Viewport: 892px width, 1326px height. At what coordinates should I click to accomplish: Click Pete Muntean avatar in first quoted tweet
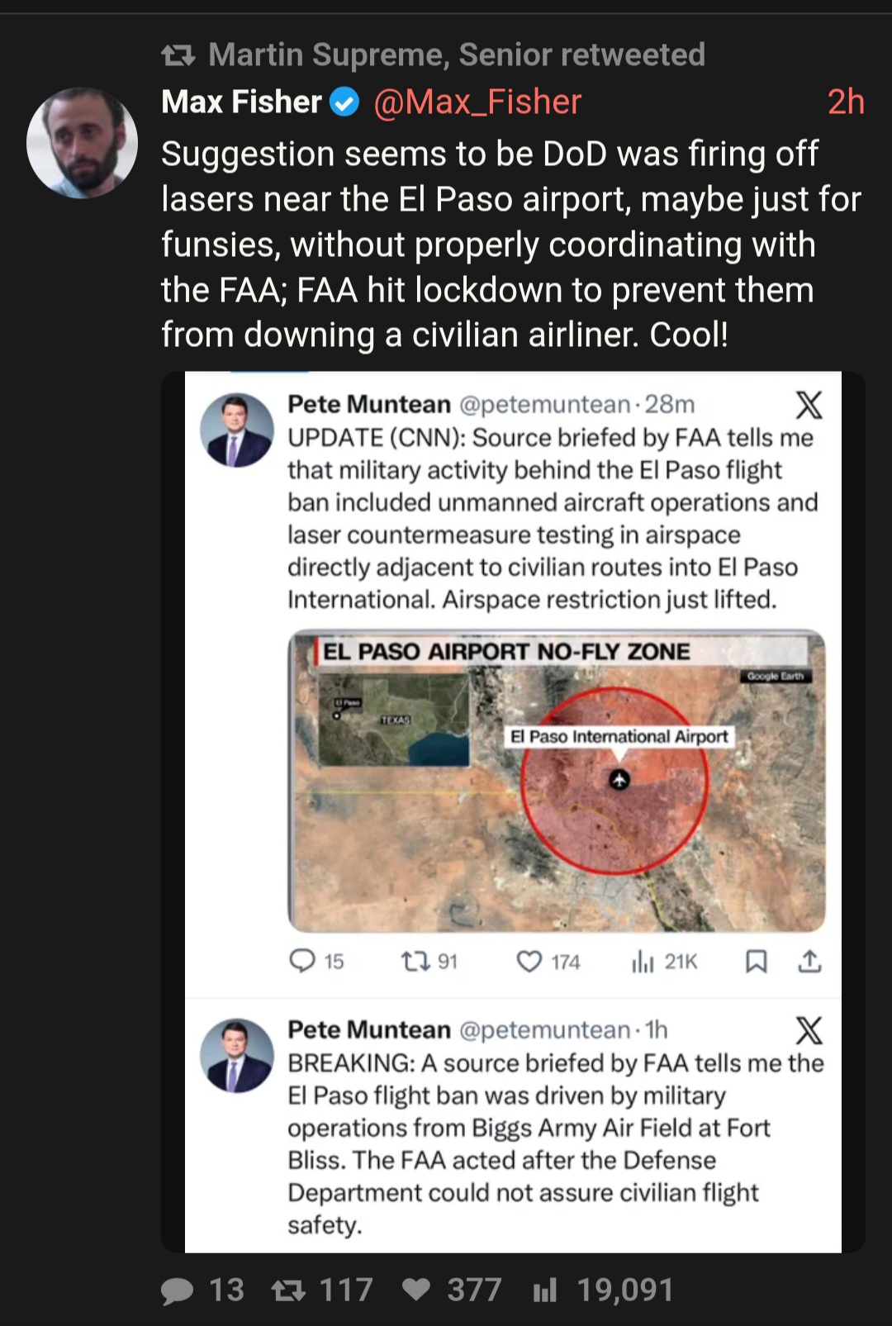tap(237, 430)
